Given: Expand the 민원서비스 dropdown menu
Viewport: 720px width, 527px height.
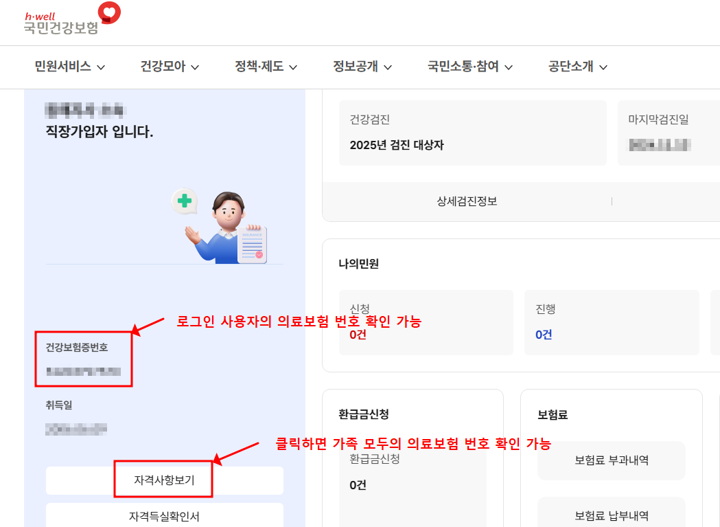Looking at the screenshot, I should [x=68, y=67].
